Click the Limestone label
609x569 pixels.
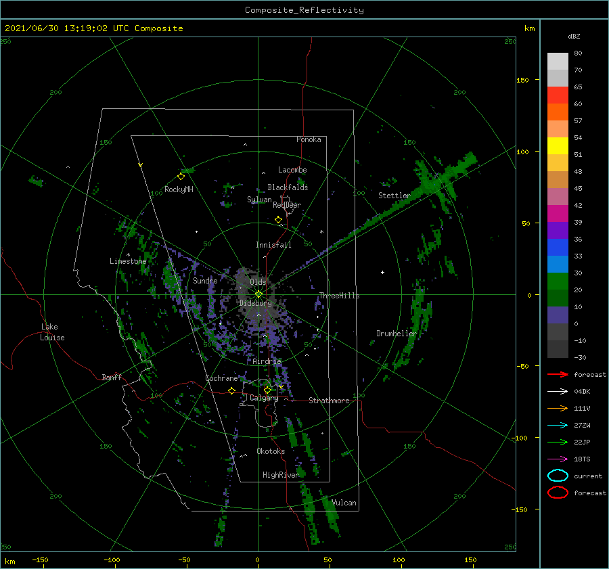128,261
